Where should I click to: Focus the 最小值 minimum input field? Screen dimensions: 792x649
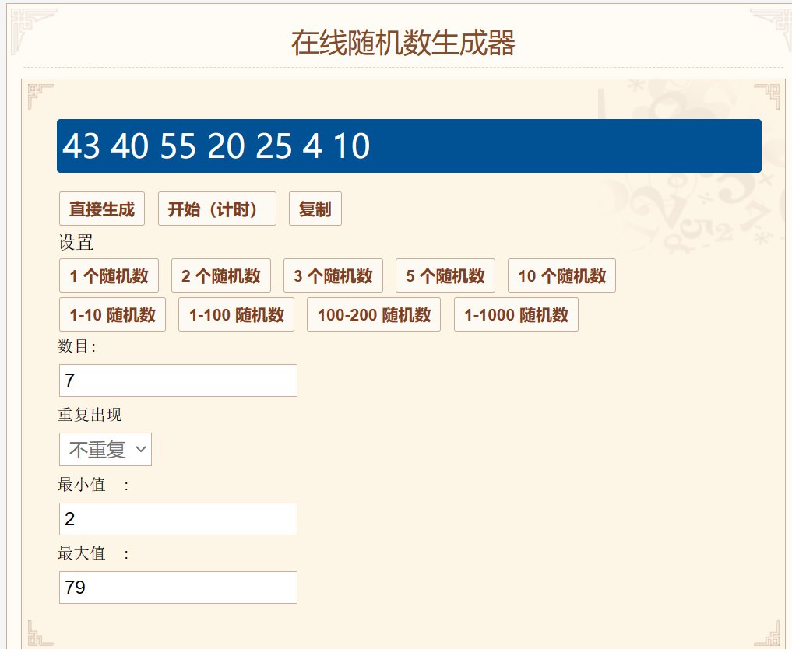178,519
